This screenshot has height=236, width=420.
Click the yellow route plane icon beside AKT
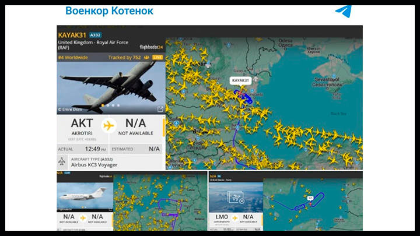point(108,125)
